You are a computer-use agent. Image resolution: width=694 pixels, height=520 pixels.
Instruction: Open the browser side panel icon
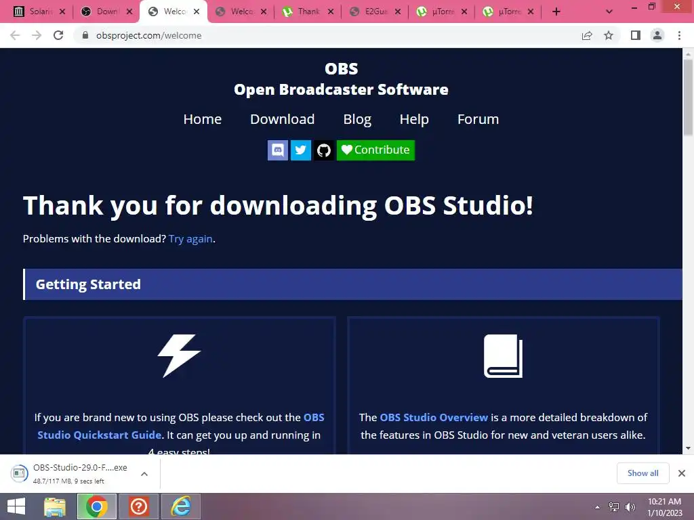pyautogui.click(x=636, y=35)
